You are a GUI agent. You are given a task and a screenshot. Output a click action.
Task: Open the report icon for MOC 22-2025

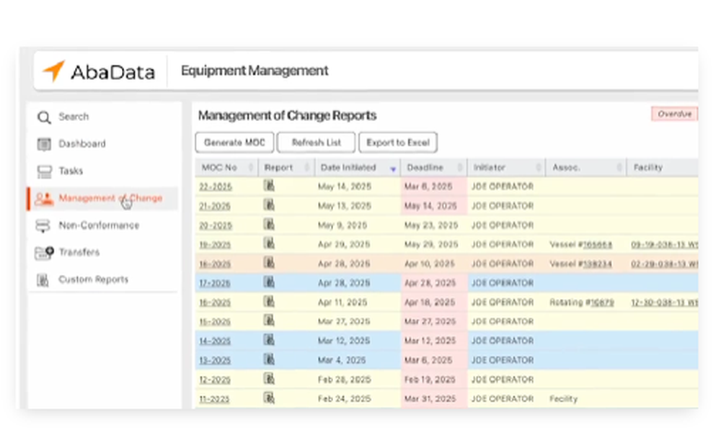pos(270,187)
